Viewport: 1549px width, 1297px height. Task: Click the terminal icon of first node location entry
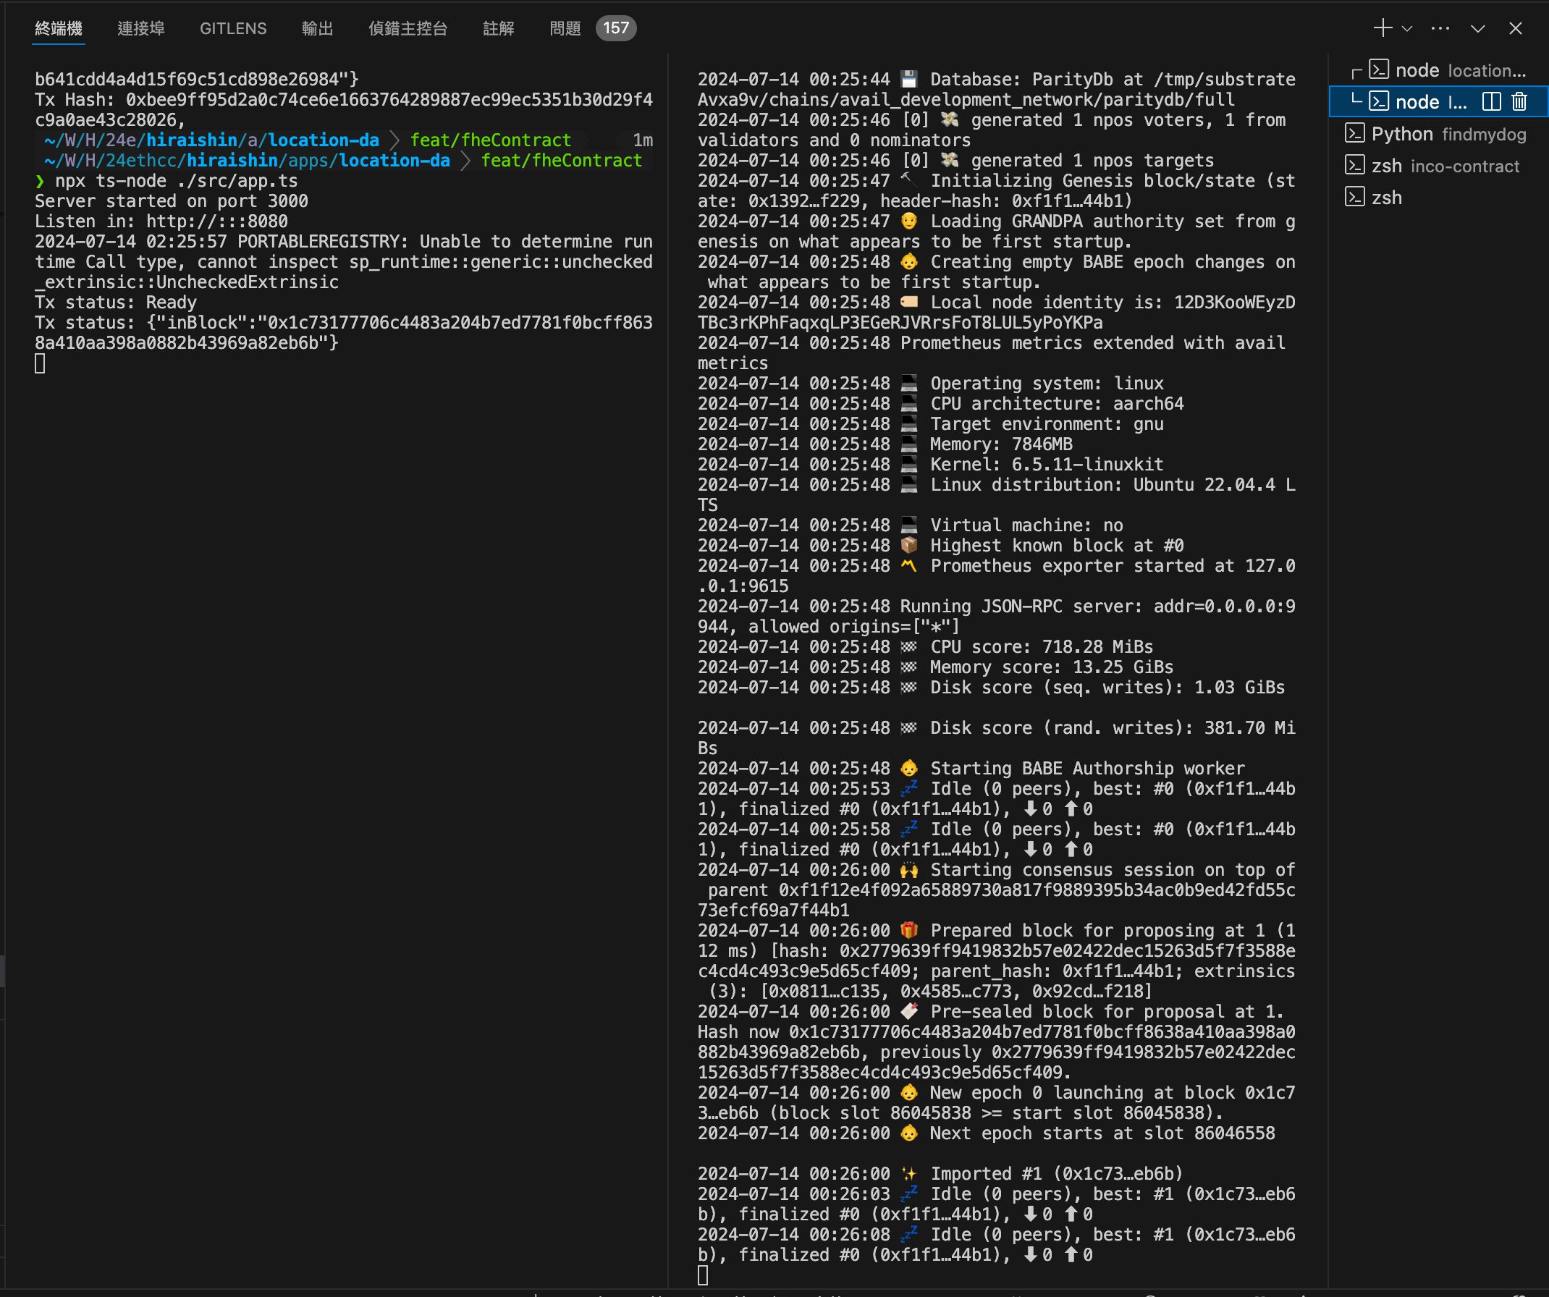point(1380,70)
